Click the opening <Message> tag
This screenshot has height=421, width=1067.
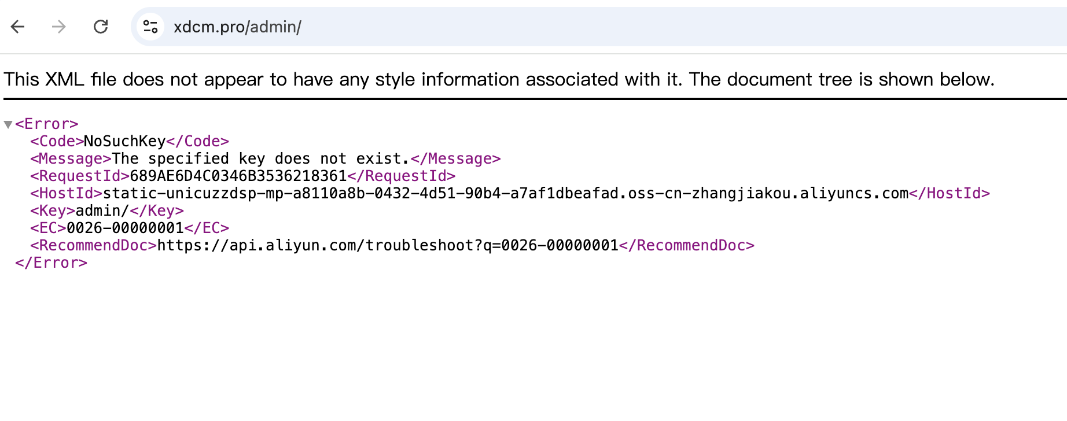click(x=71, y=159)
